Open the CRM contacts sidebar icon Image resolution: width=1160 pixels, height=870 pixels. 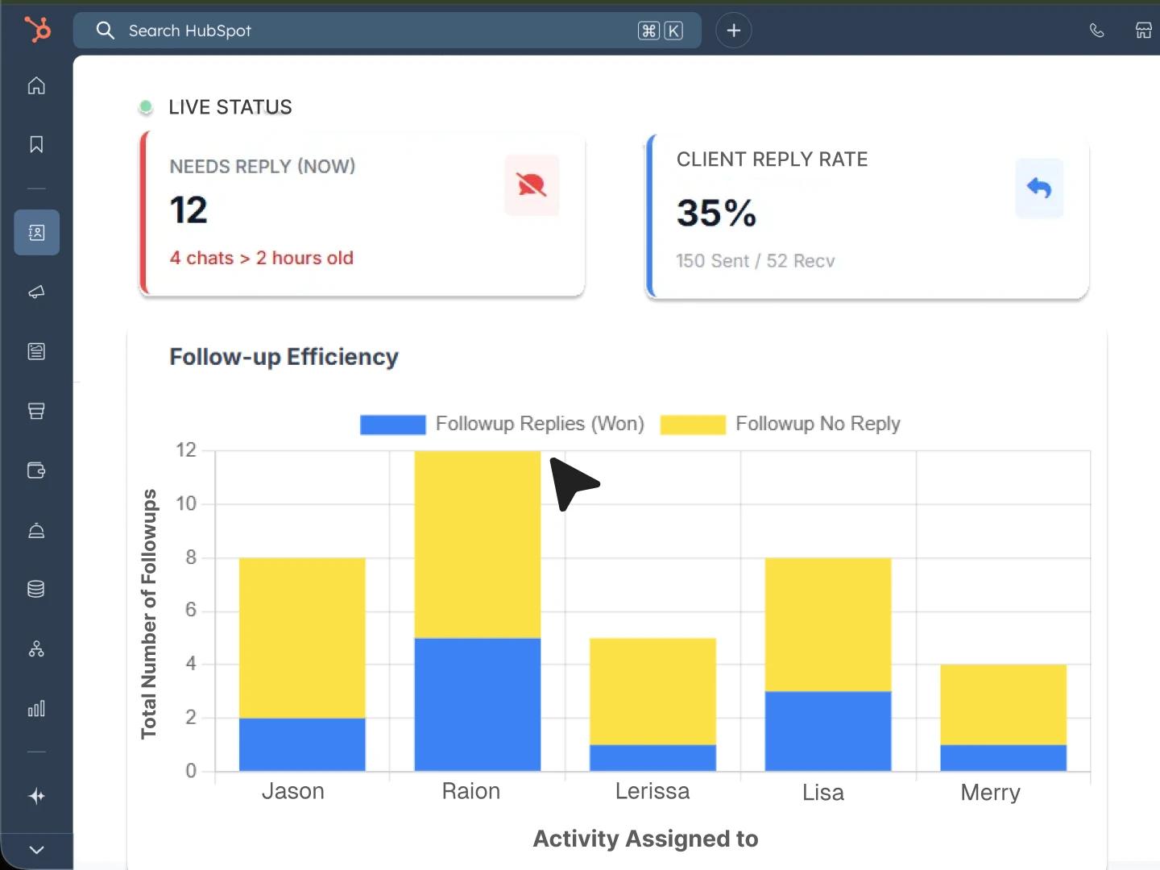pyautogui.click(x=36, y=233)
